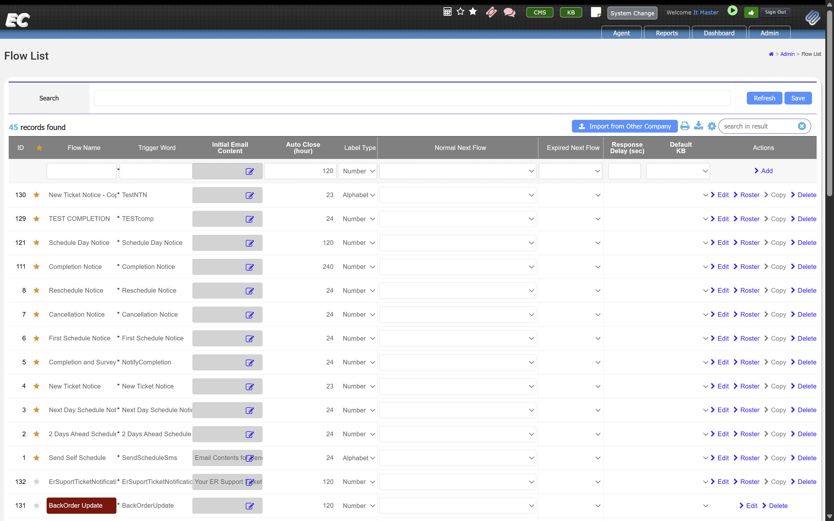Open the Dashboard menu tab
834x521 pixels.
719,33
